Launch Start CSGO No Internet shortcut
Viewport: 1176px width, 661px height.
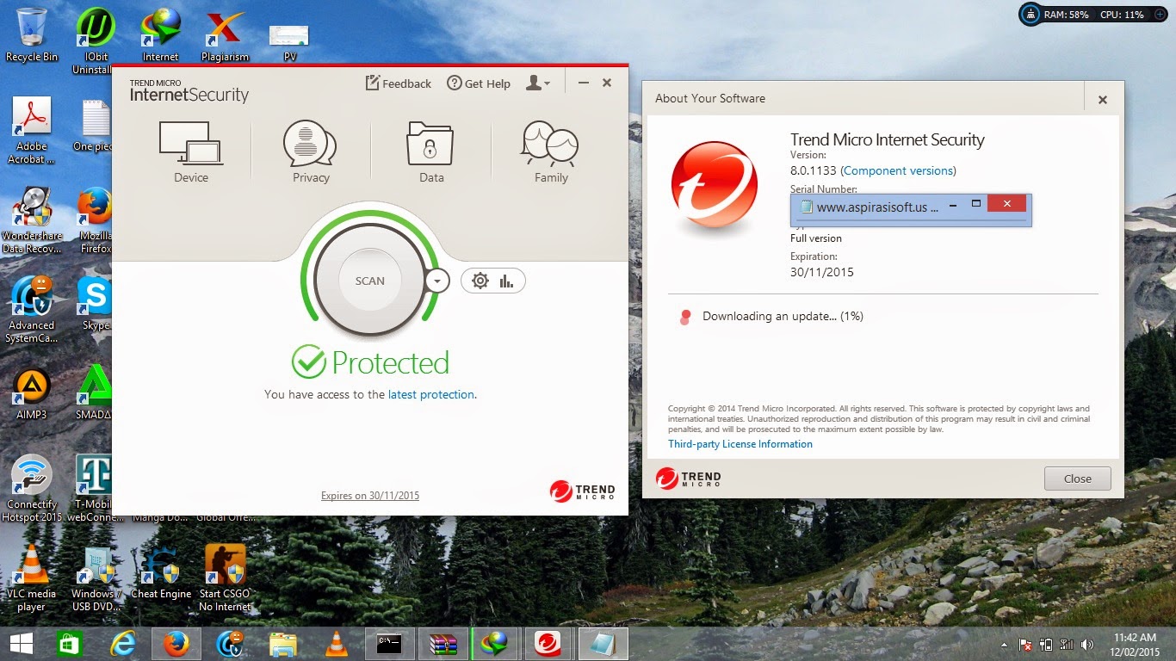point(225,578)
